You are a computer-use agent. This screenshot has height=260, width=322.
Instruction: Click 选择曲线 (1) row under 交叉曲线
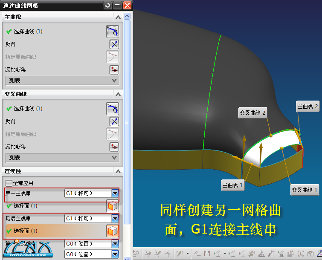(x=62, y=109)
